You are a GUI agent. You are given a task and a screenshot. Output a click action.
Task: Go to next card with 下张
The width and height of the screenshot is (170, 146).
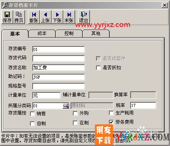click(x=57, y=17)
